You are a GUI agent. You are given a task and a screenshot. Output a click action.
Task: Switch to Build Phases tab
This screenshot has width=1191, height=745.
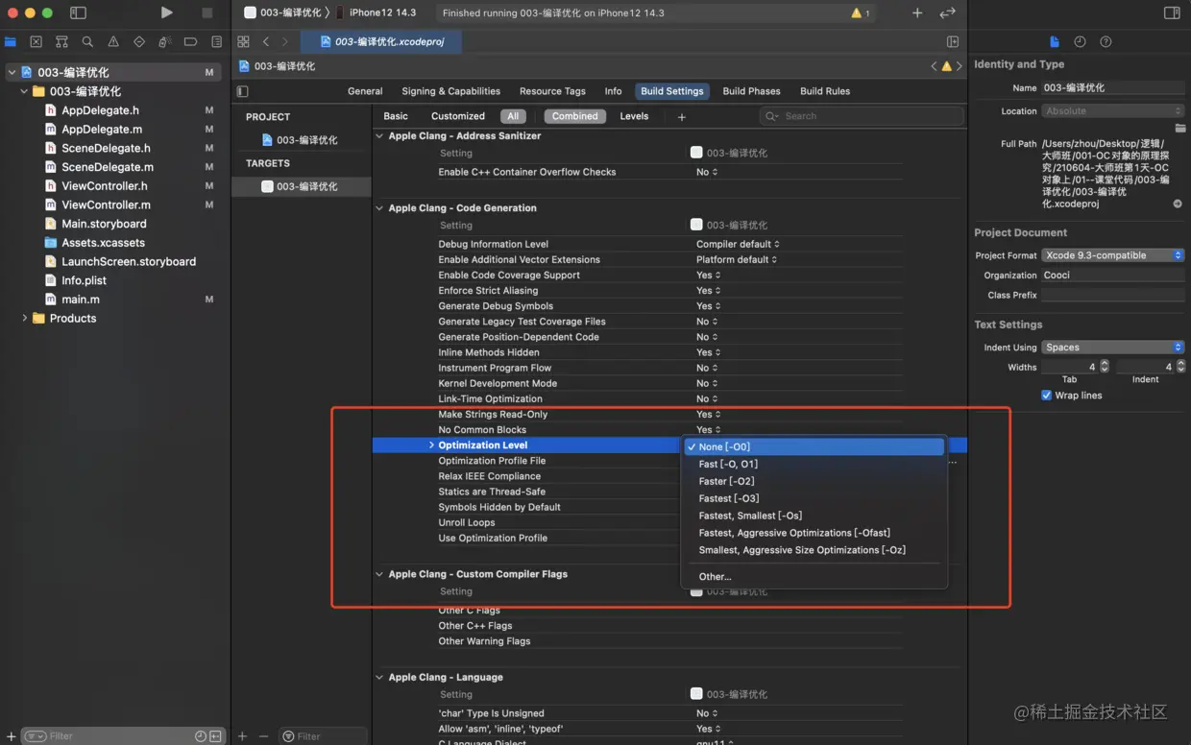click(x=751, y=91)
